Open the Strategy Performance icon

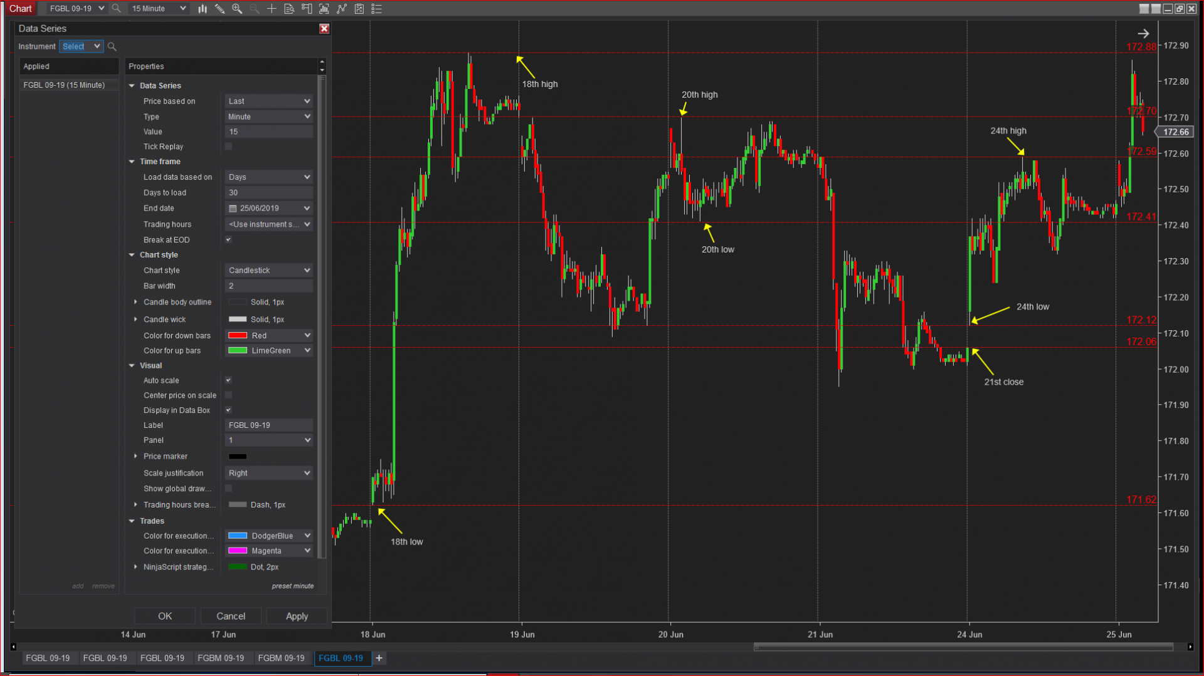(359, 9)
